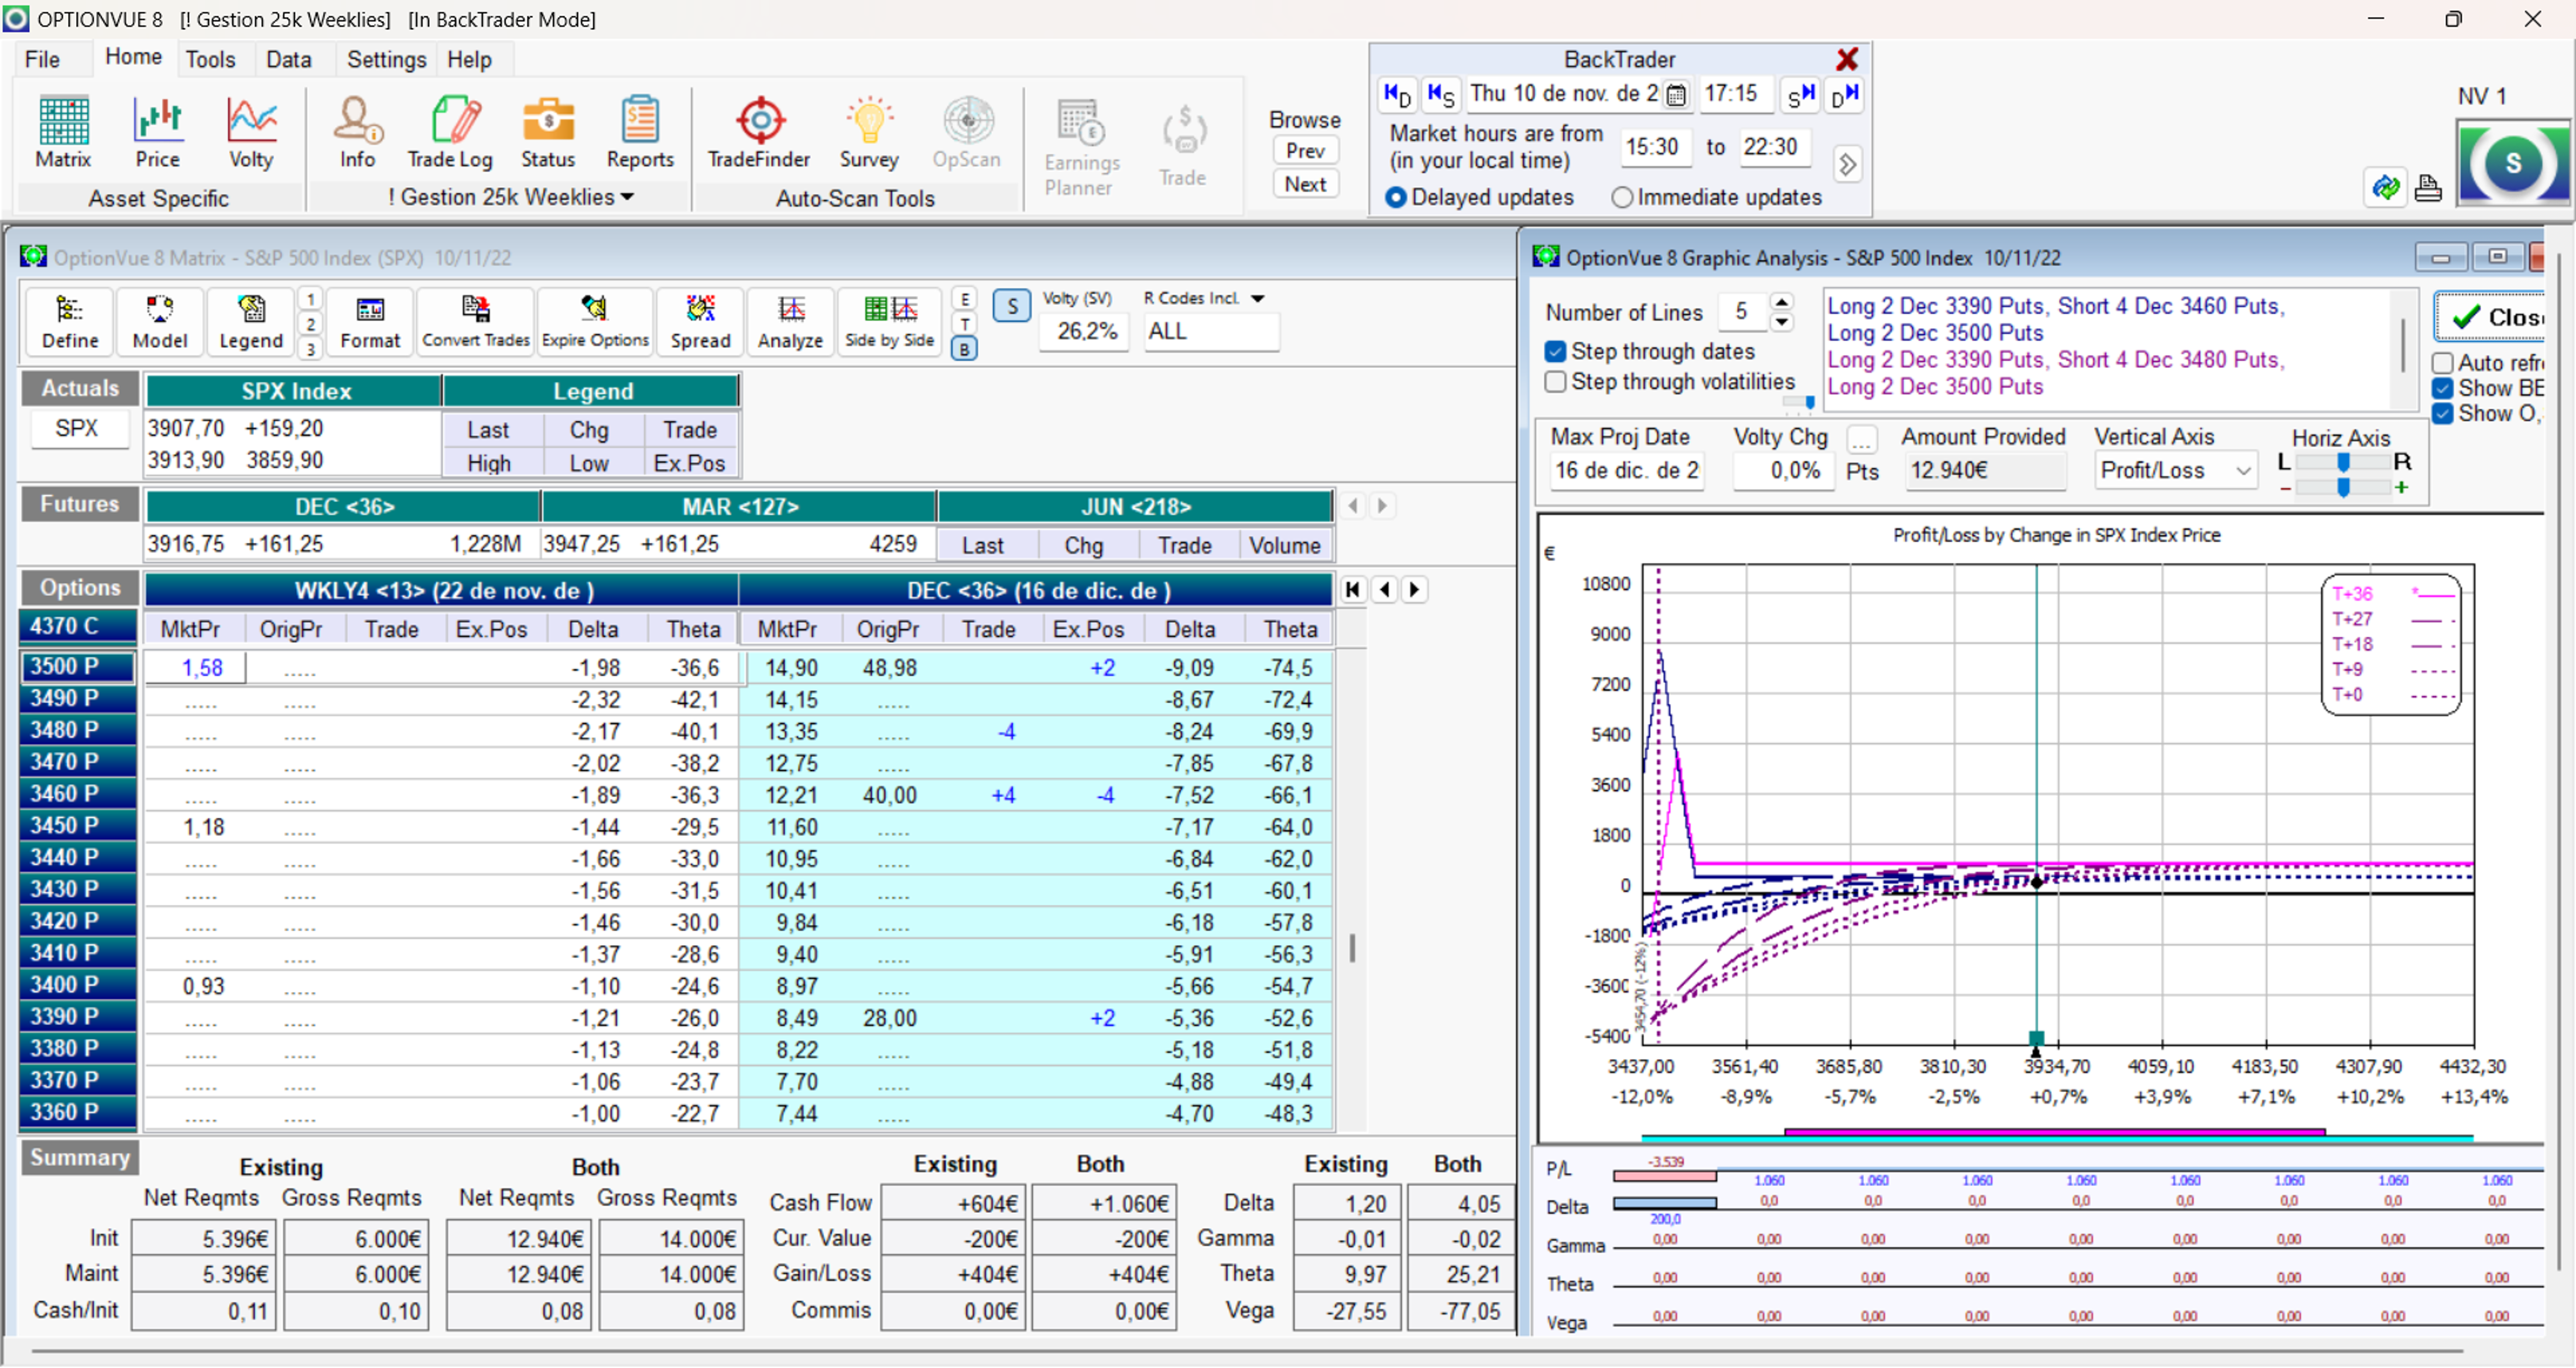Open the File menu
Viewport: 2576px width, 1368px height.
coord(42,59)
